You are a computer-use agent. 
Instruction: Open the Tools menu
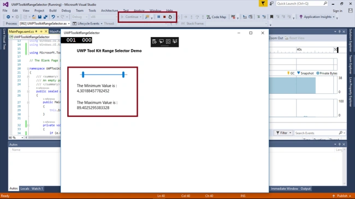click(x=92, y=10)
